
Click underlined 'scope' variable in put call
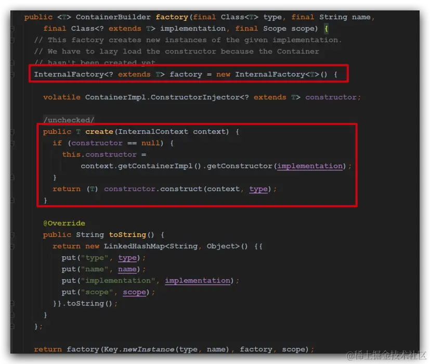tap(134, 292)
